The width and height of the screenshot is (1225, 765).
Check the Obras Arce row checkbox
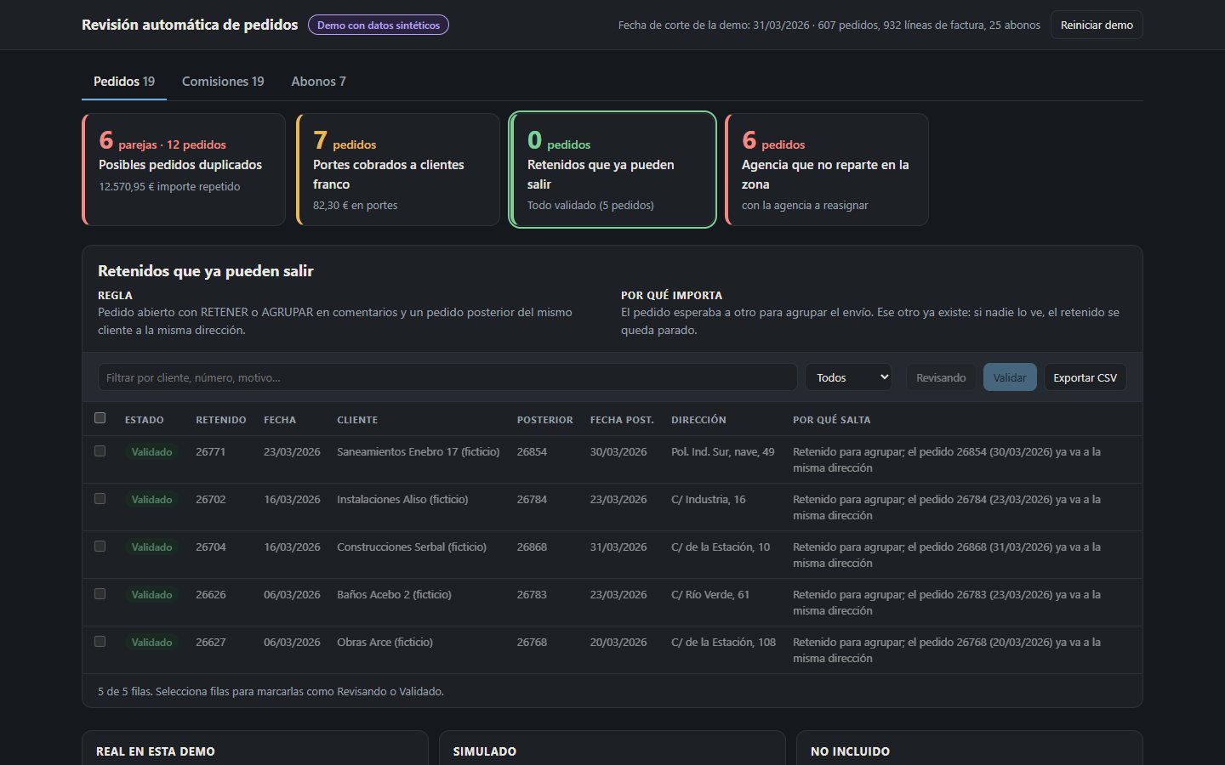pos(100,642)
